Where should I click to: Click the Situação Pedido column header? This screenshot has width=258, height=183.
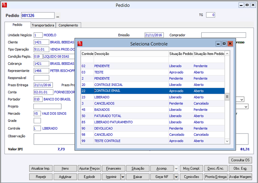point(181,54)
